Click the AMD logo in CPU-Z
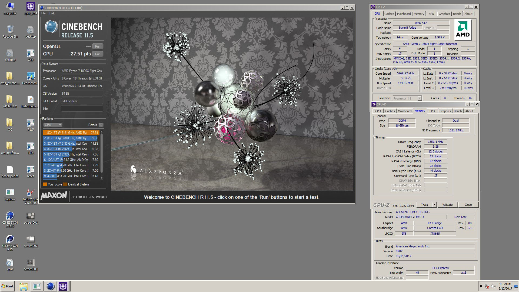The width and height of the screenshot is (519, 292). [463, 30]
